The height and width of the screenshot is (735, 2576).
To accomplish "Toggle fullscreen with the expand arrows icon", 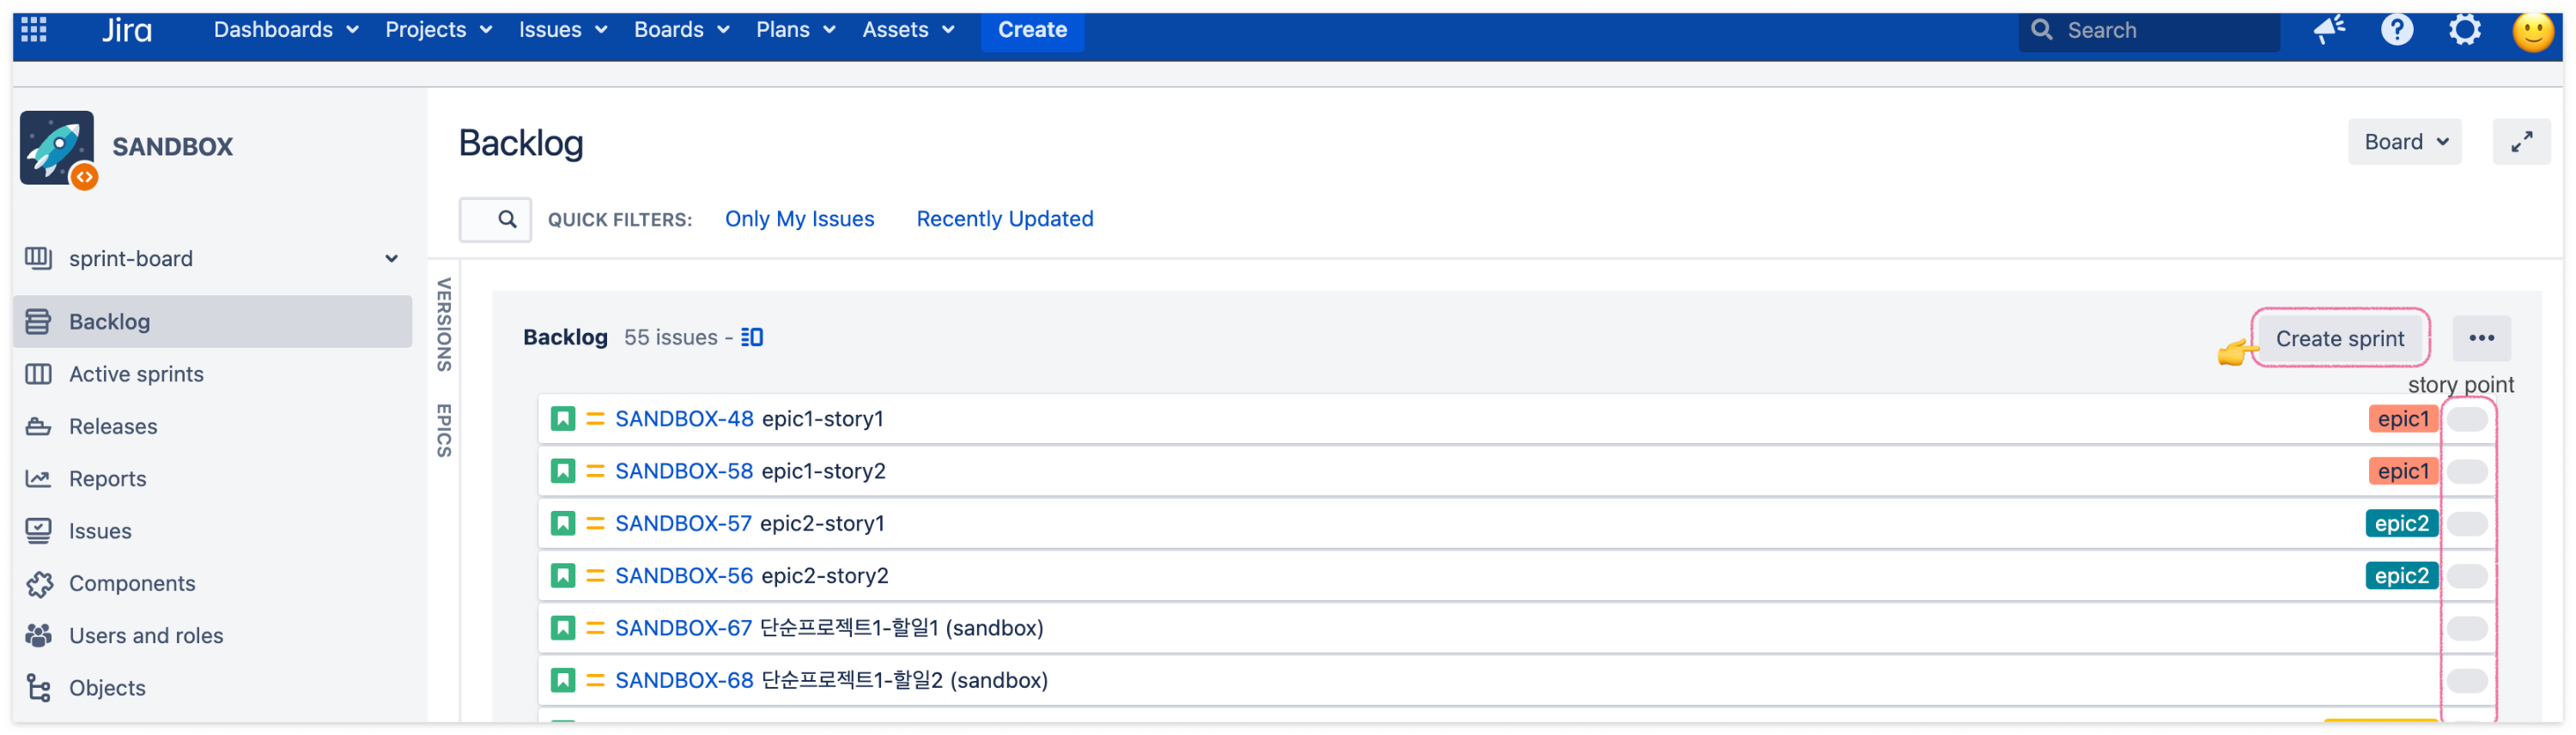I will [2521, 142].
